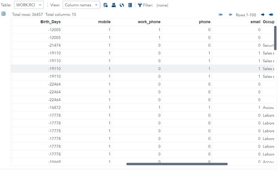Jump to the last page of rows
Viewport: 278px width, 170px height.
(271, 15)
